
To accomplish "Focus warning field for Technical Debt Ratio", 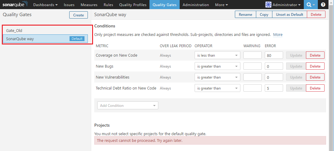I will (x=253, y=88).
